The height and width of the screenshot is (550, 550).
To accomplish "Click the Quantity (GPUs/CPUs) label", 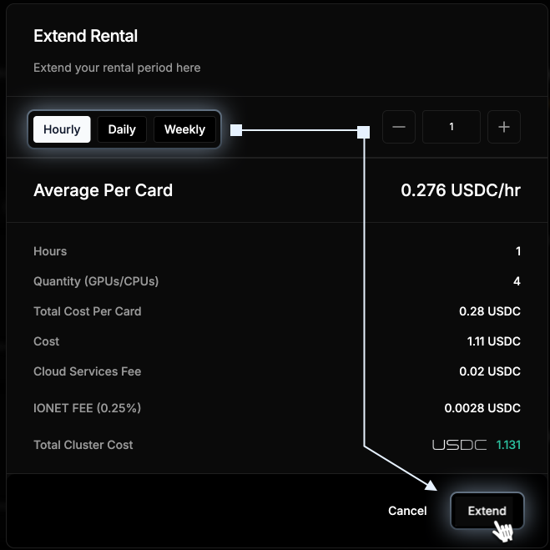I will (96, 281).
